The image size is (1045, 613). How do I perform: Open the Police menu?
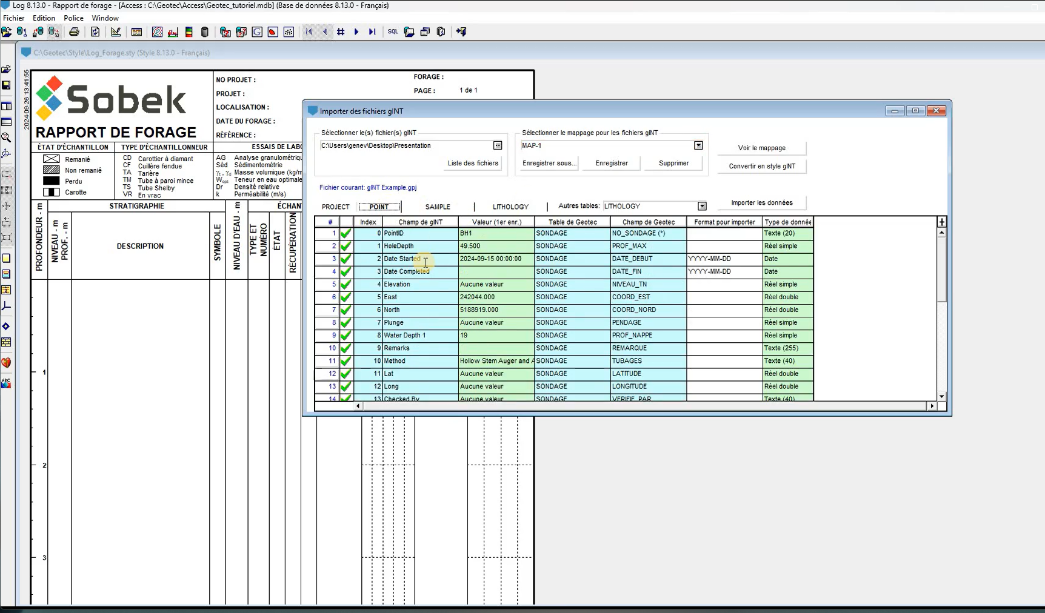point(74,18)
